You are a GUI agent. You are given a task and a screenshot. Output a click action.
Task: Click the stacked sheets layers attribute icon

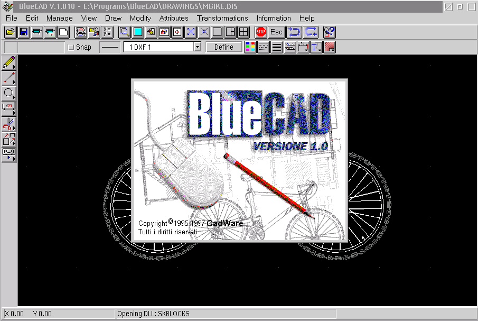pyautogui.click(x=290, y=47)
